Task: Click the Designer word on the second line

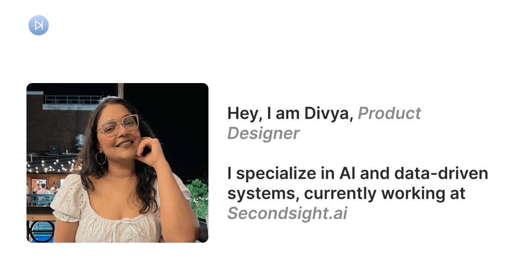Action: 264,134
